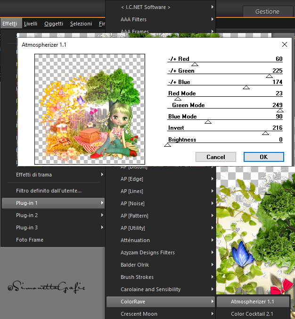Click the Red Mode slider handle
The height and width of the screenshot is (319, 295).
click(x=178, y=99)
